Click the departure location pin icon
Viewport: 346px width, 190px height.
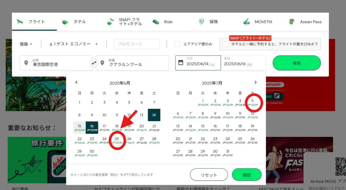pos(26,63)
